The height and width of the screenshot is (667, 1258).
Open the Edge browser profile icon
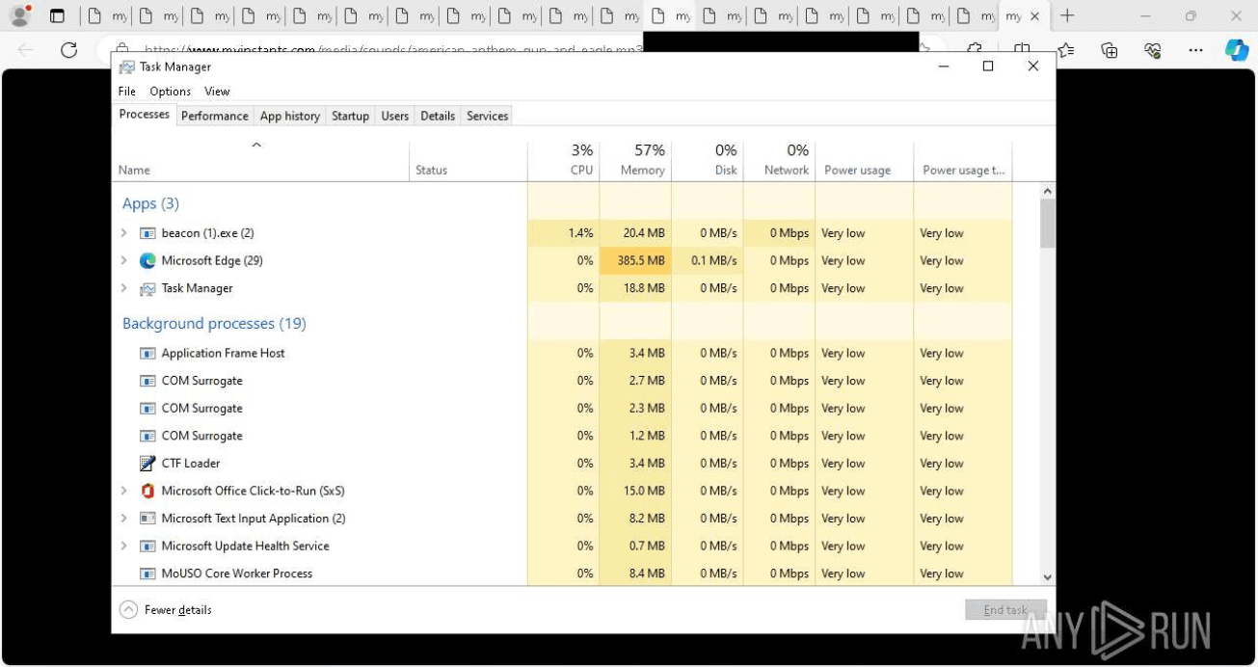click(19, 15)
